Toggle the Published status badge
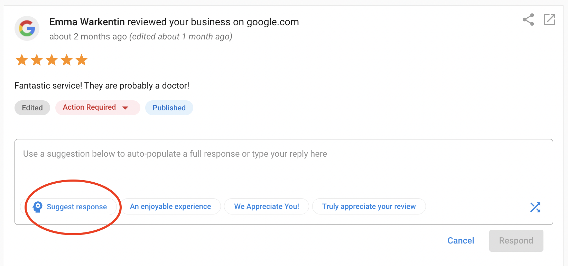This screenshot has width=568, height=266. (169, 108)
